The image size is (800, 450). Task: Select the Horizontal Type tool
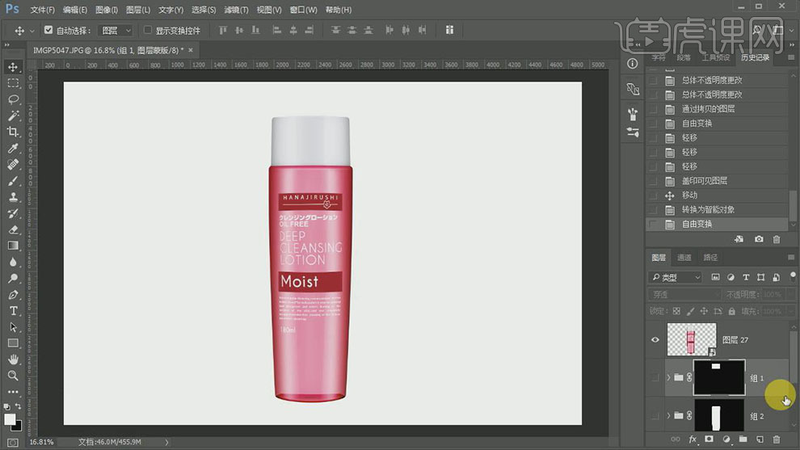pos(13,311)
